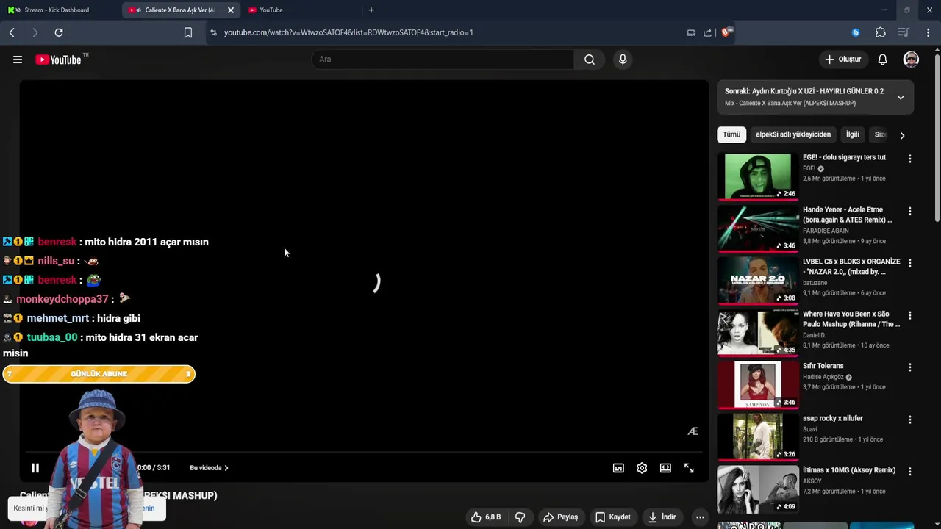Open the YouTube hamburger guide menu
Image resolution: width=941 pixels, height=529 pixels.
pyautogui.click(x=18, y=60)
